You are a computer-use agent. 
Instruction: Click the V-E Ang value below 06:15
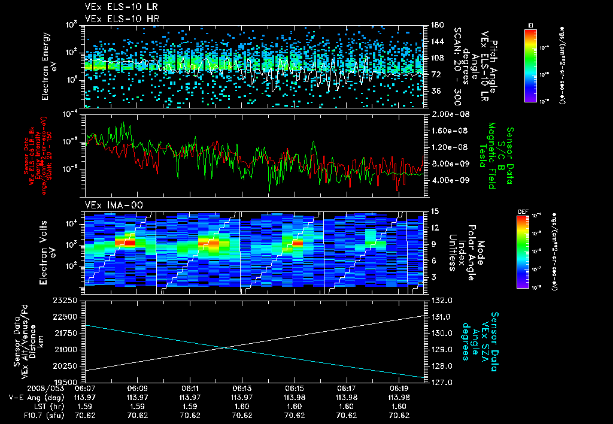coord(295,398)
